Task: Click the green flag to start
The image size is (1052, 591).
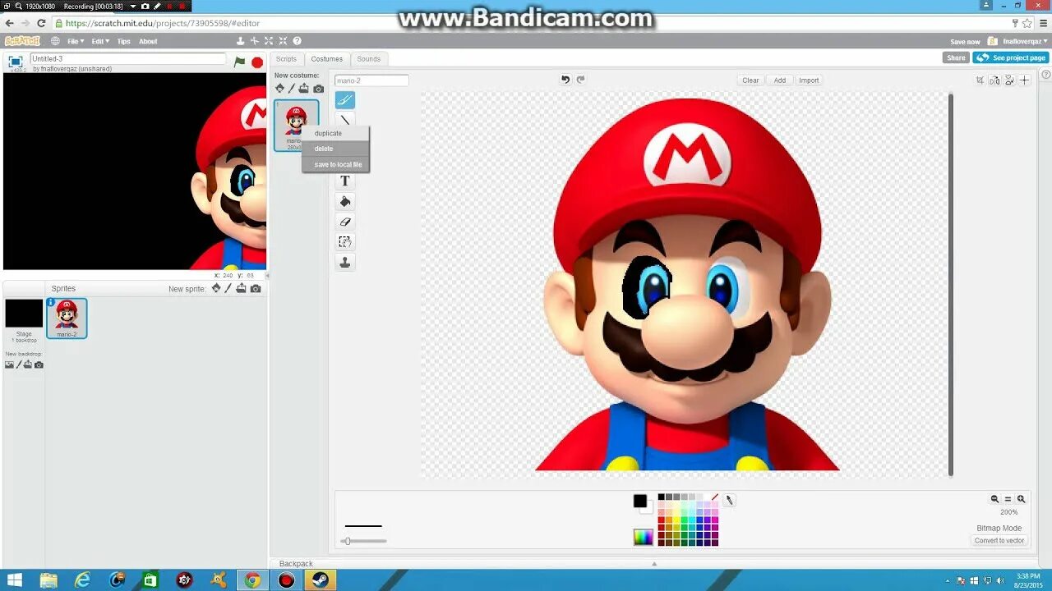Action: pos(239,62)
